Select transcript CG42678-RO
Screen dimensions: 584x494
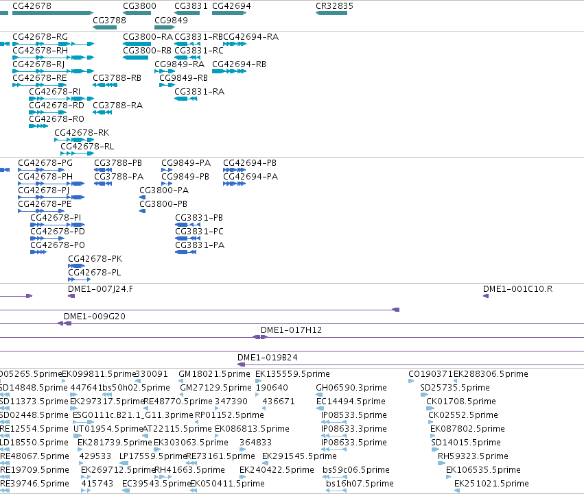[x=56, y=119]
